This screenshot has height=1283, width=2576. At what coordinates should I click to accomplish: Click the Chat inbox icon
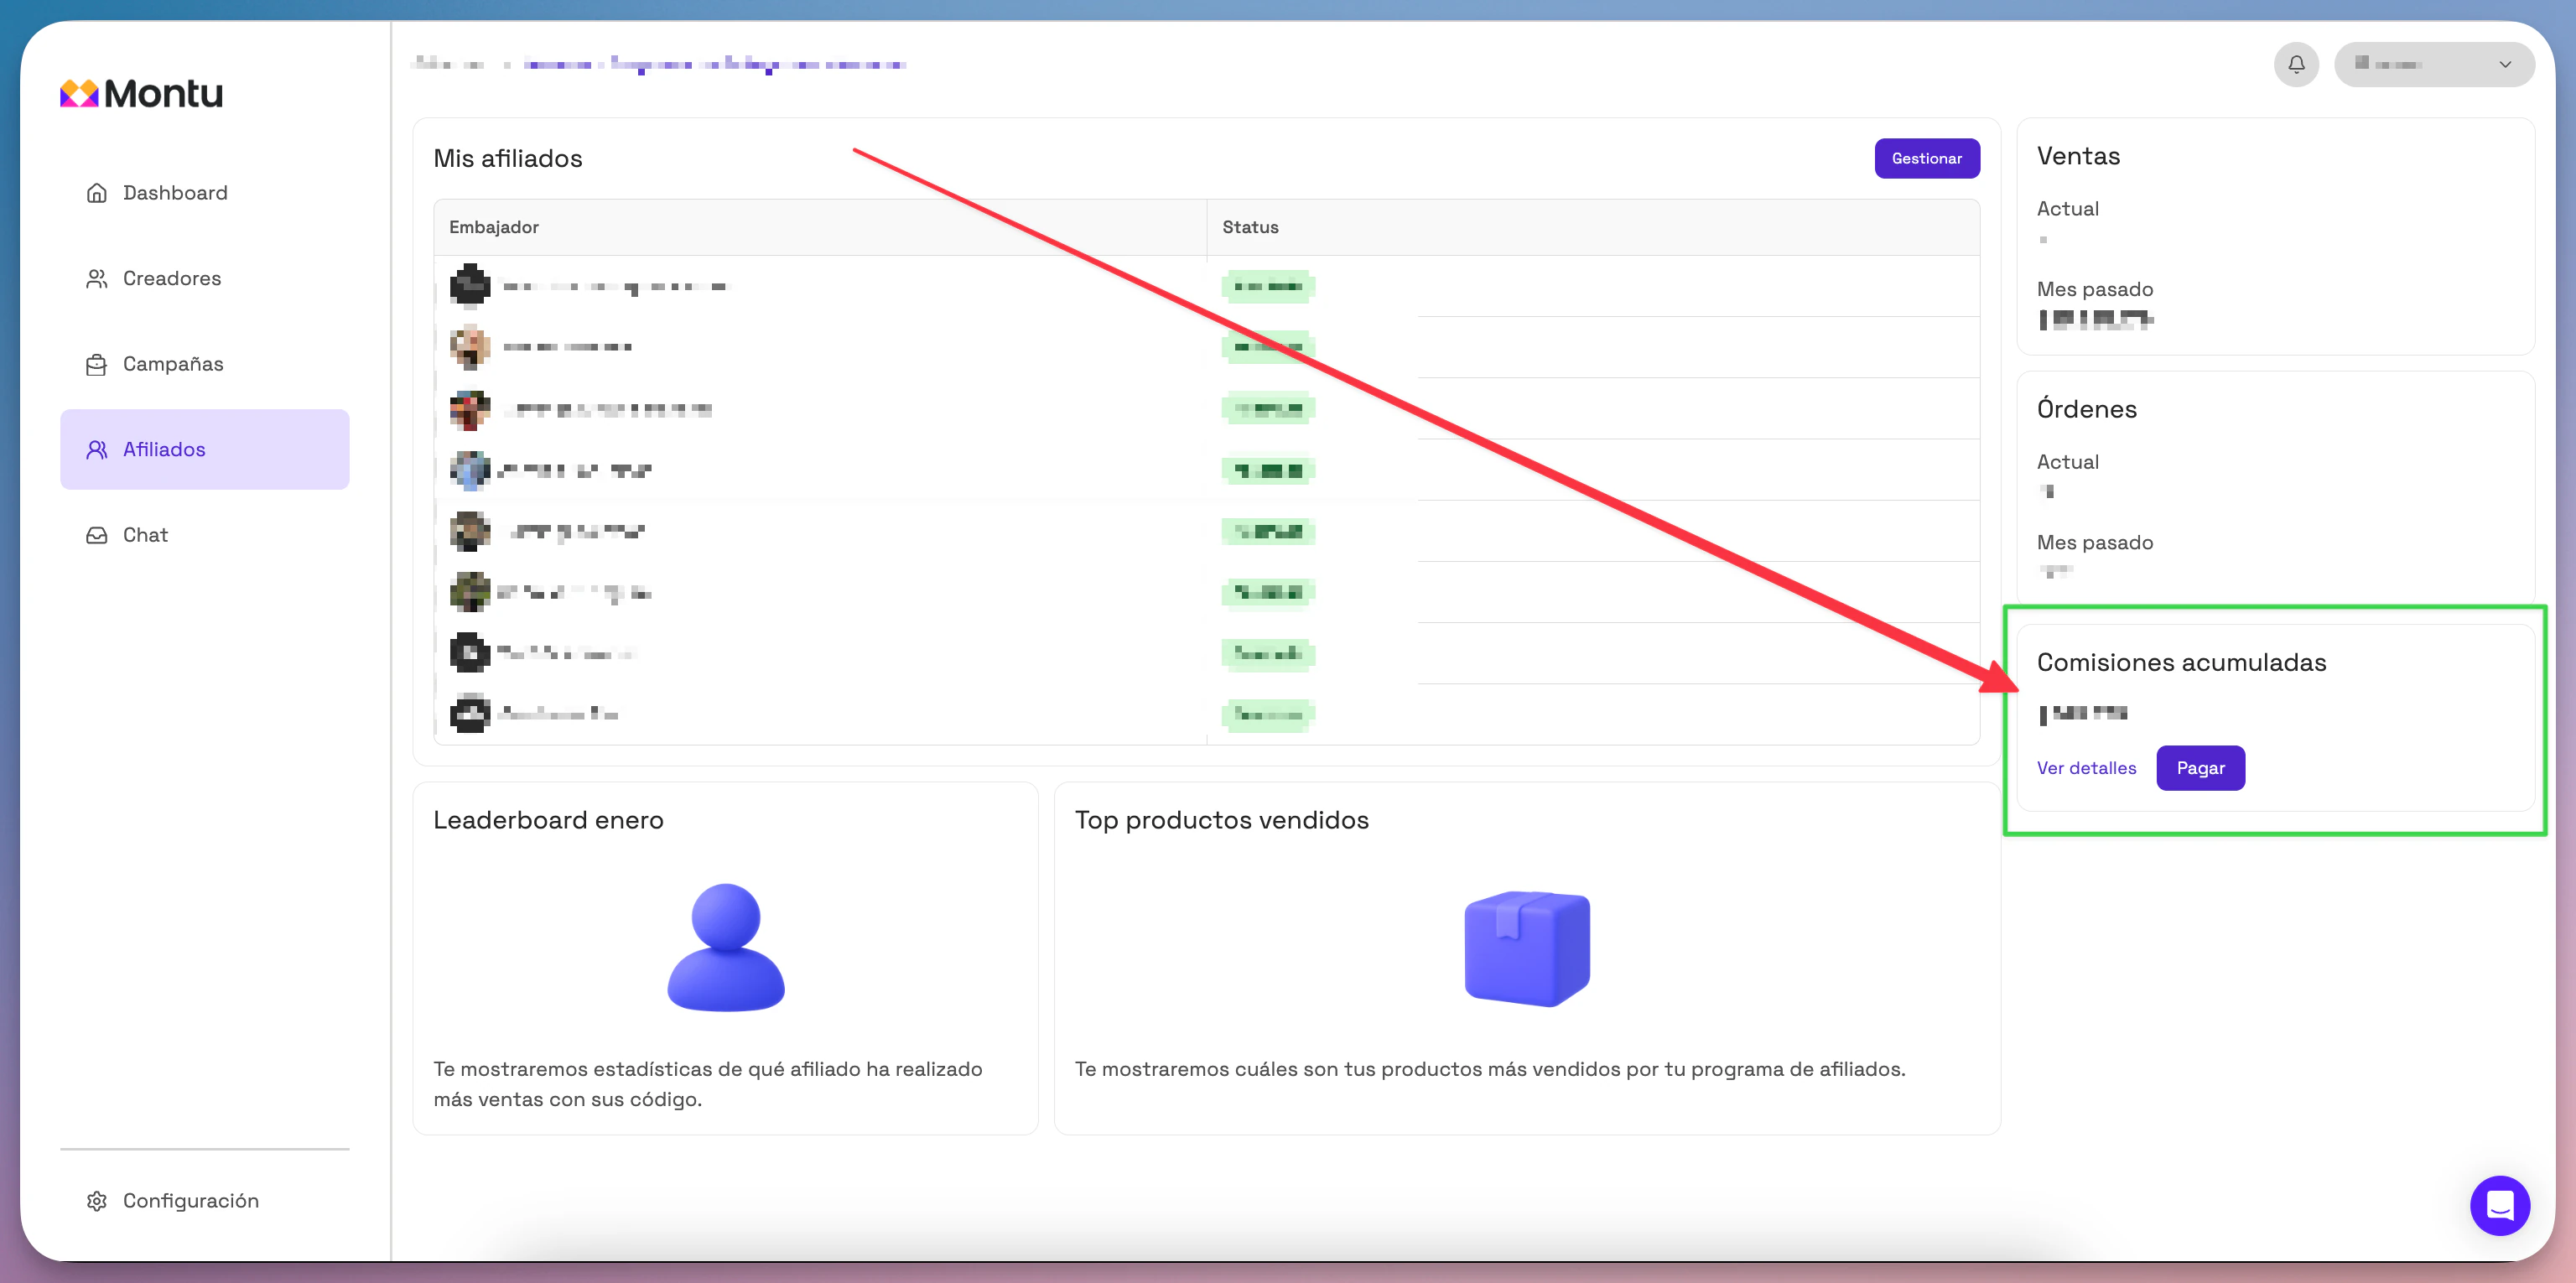click(x=97, y=536)
